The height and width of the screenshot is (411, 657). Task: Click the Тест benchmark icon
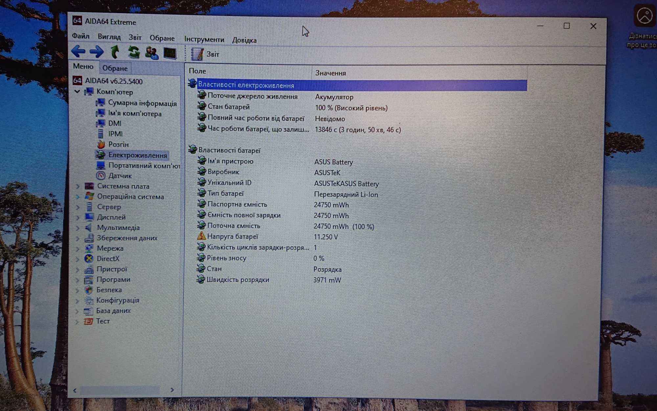click(88, 321)
